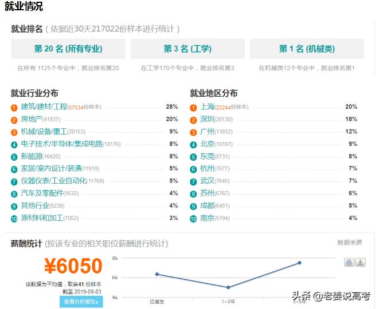Image resolution: width=379 pixels, height=309 pixels.
Task: Click the green number 5 badge beside 新能源
Action: (14, 157)
